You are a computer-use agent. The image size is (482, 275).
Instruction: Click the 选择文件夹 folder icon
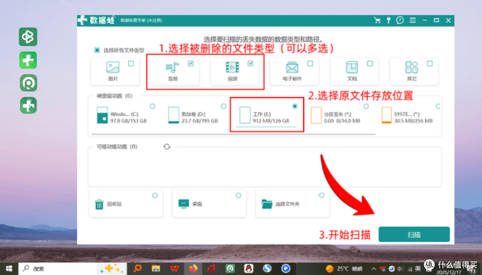[x=267, y=204]
